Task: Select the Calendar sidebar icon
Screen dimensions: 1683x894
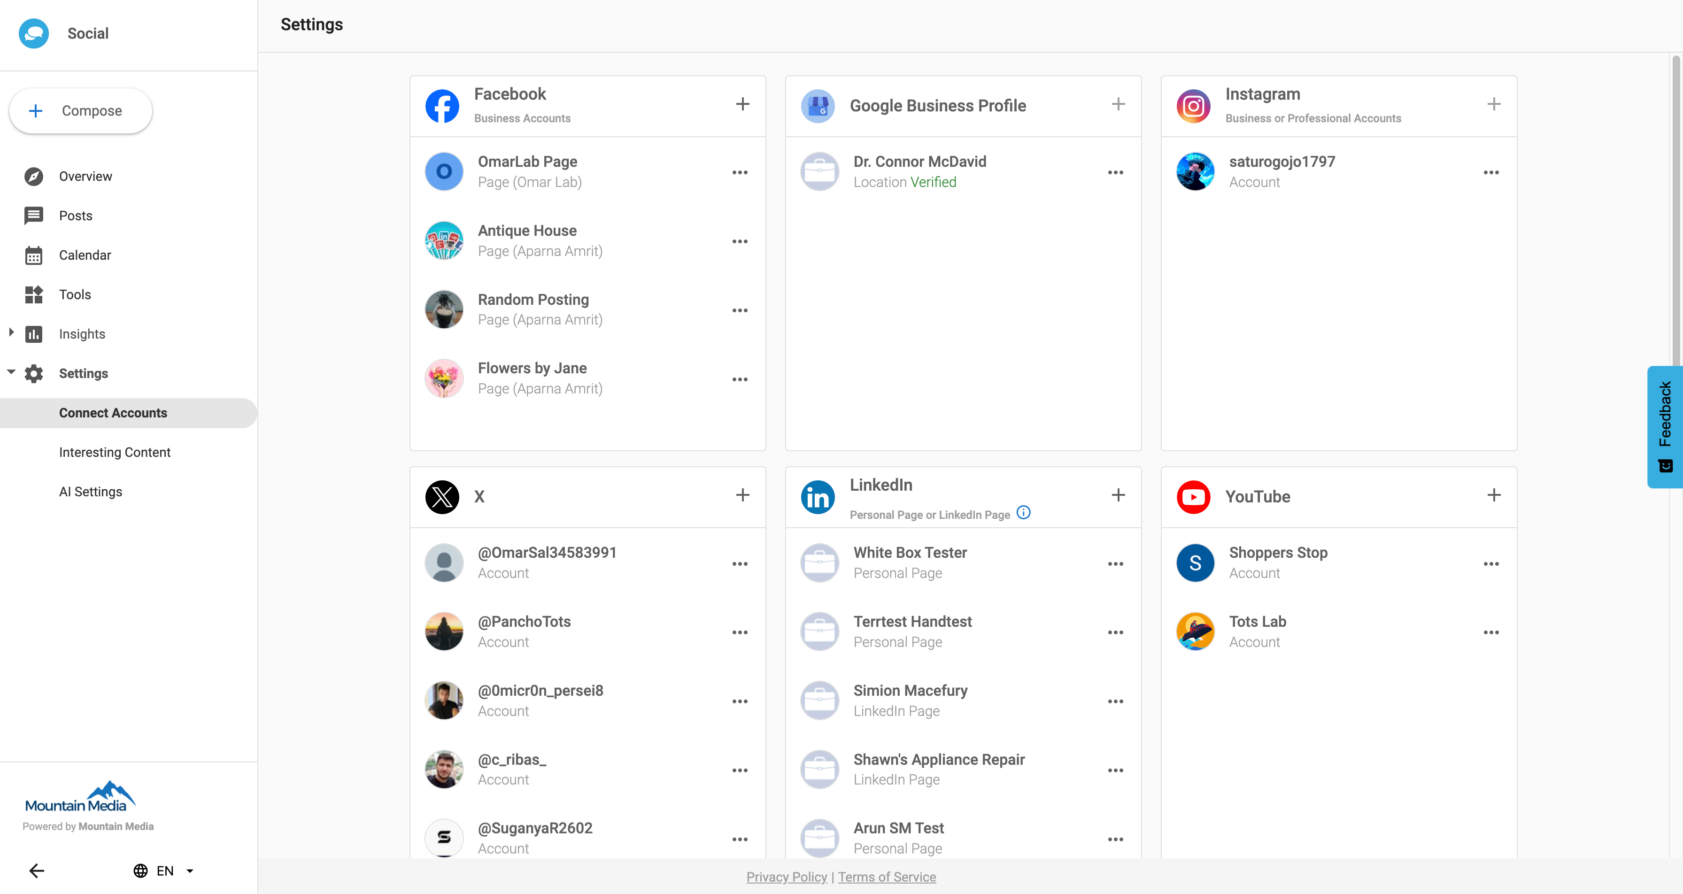Action: [34, 255]
